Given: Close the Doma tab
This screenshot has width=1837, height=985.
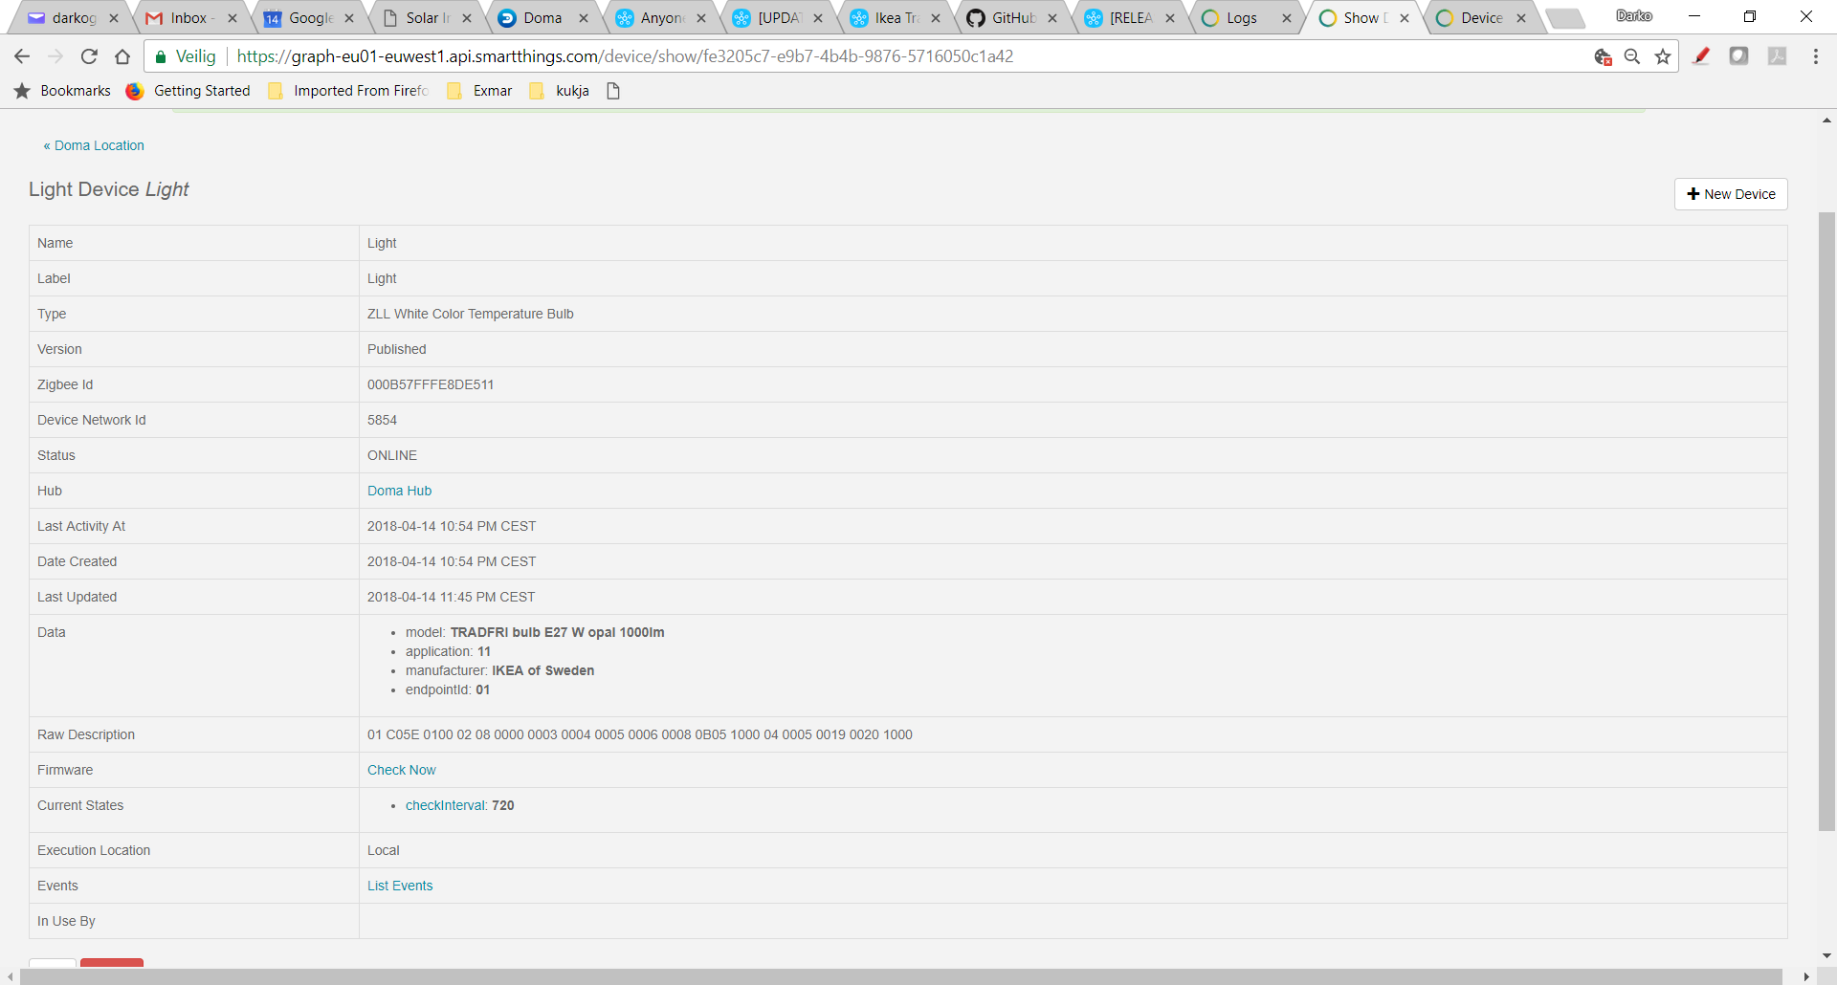Looking at the screenshot, I should pyautogui.click(x=584, y=18).
